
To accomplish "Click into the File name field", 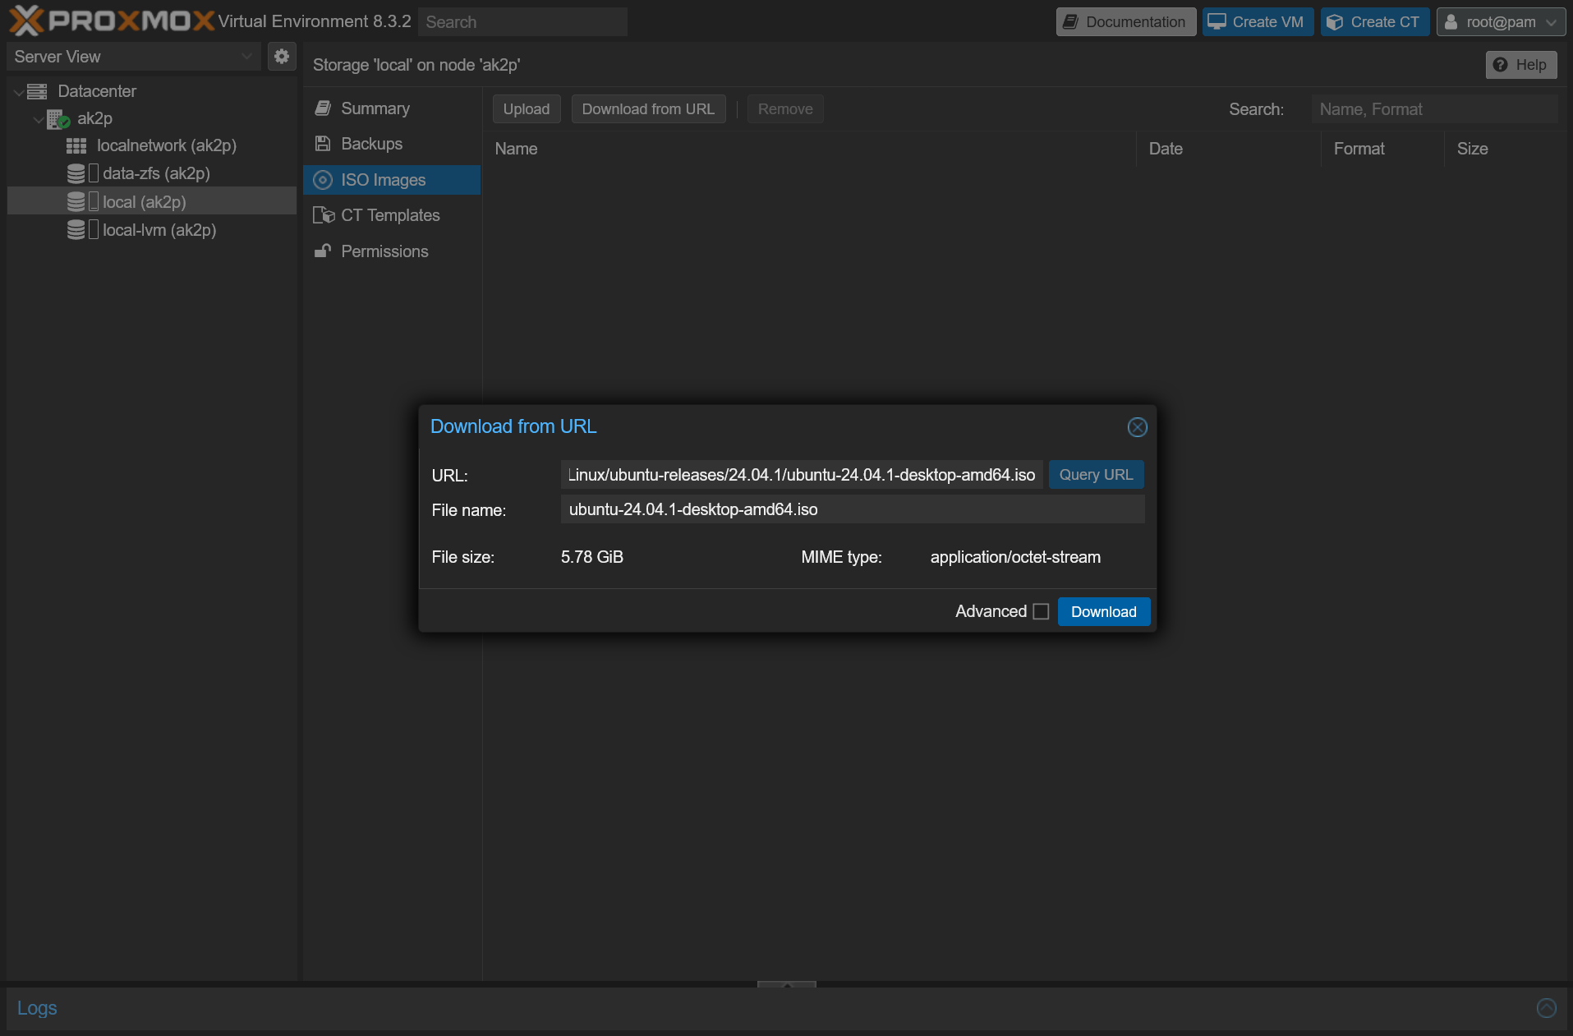I will pos(853,509).
